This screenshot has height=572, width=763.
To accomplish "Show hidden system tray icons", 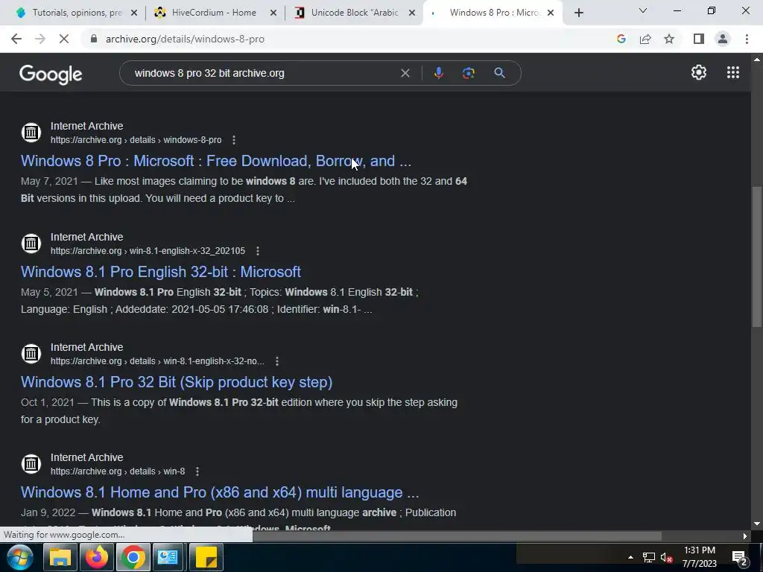I will (x=630, y=557).
